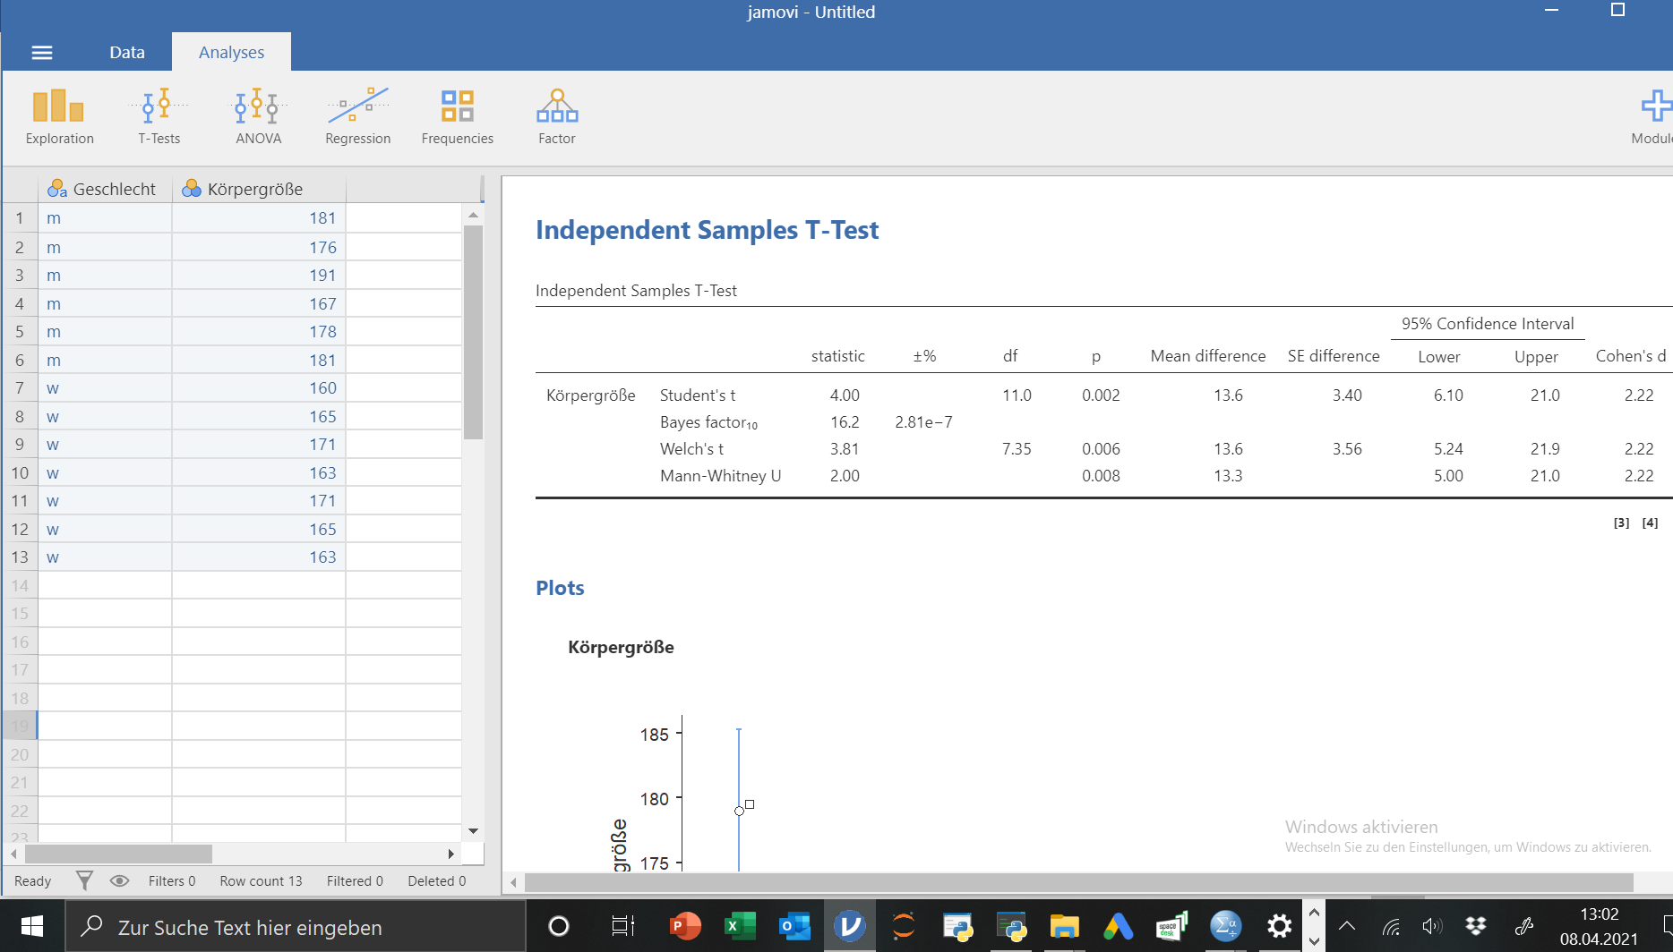Open the Exploration analysis menu
Screen dimensions: 1673x952
click(59, 116)
